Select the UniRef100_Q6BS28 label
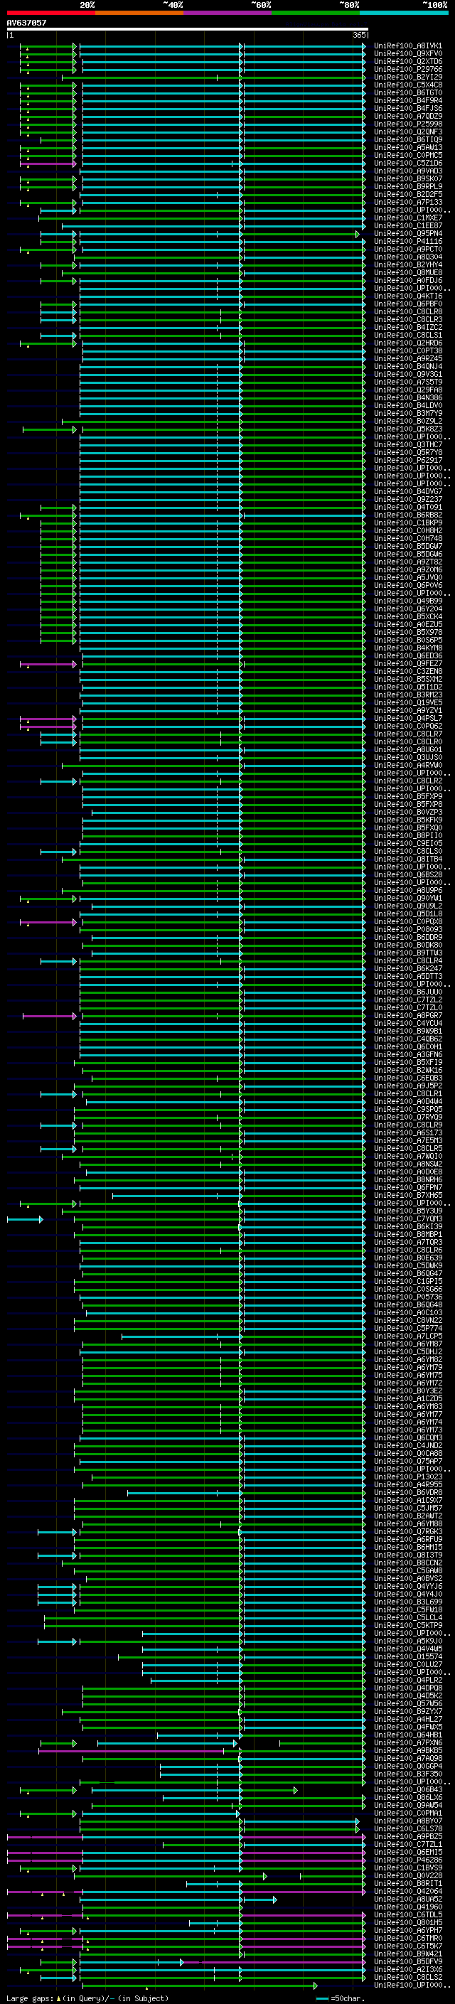The image size is (455, 2004). point(408,874)
